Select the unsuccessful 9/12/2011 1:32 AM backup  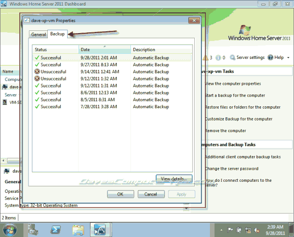tap(112, 79)
